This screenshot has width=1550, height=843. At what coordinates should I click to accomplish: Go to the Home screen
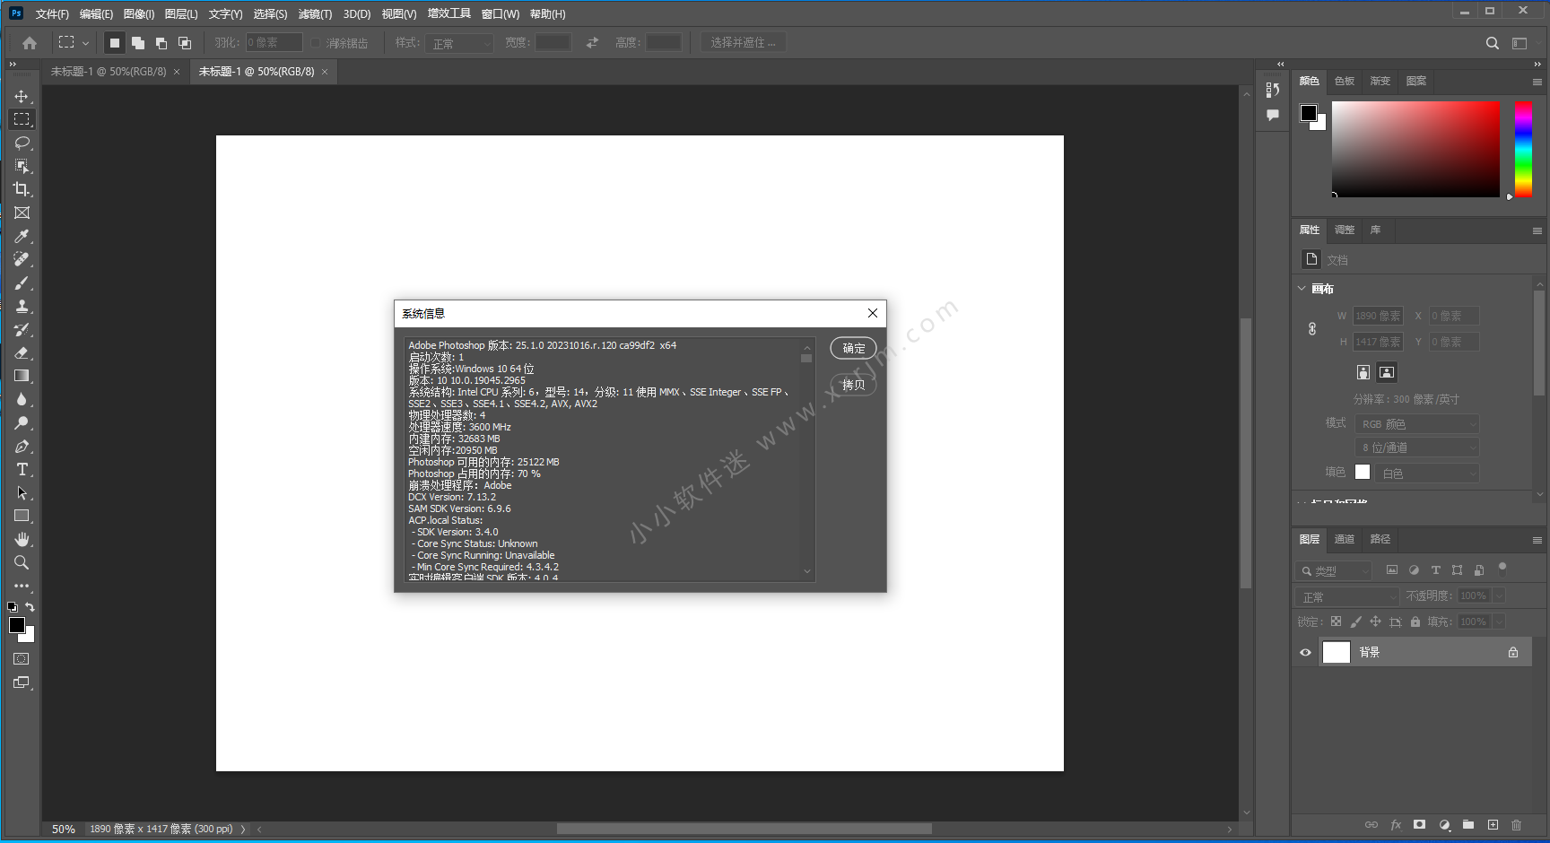pos(30,43)
